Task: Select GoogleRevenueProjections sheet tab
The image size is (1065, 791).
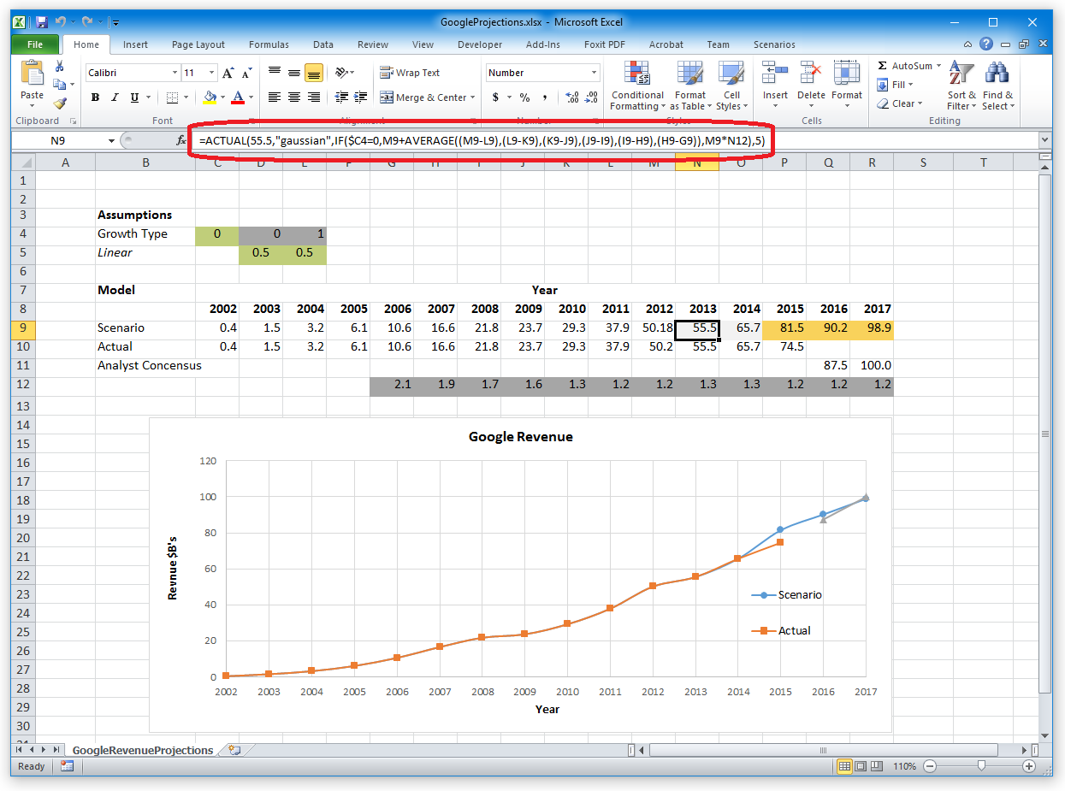Action: coord(143,750)
